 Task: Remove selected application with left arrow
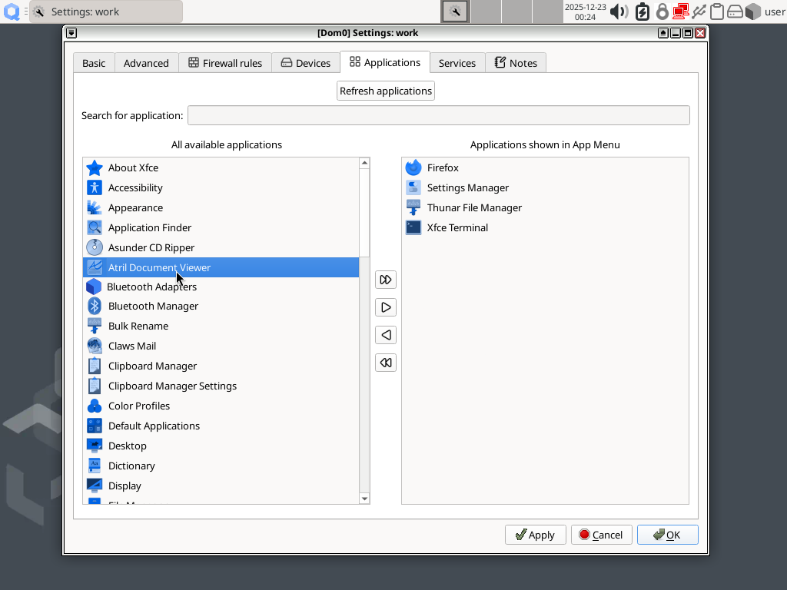coord(386,335)
